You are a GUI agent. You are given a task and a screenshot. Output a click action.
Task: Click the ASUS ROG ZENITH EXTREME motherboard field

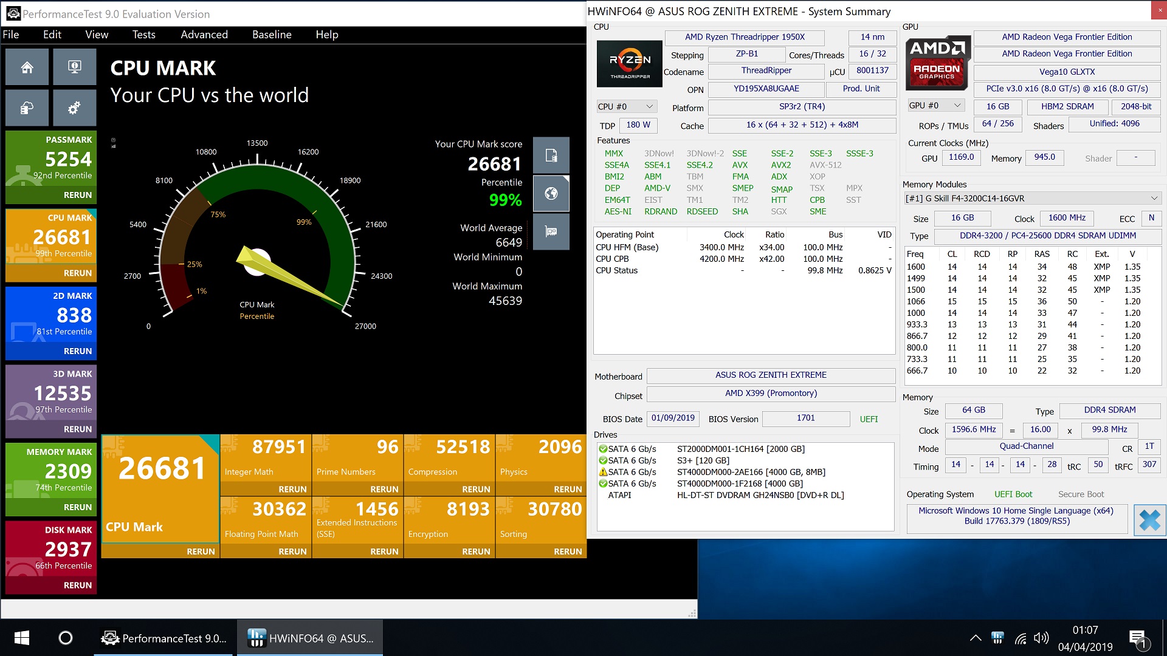click(771, 375)
